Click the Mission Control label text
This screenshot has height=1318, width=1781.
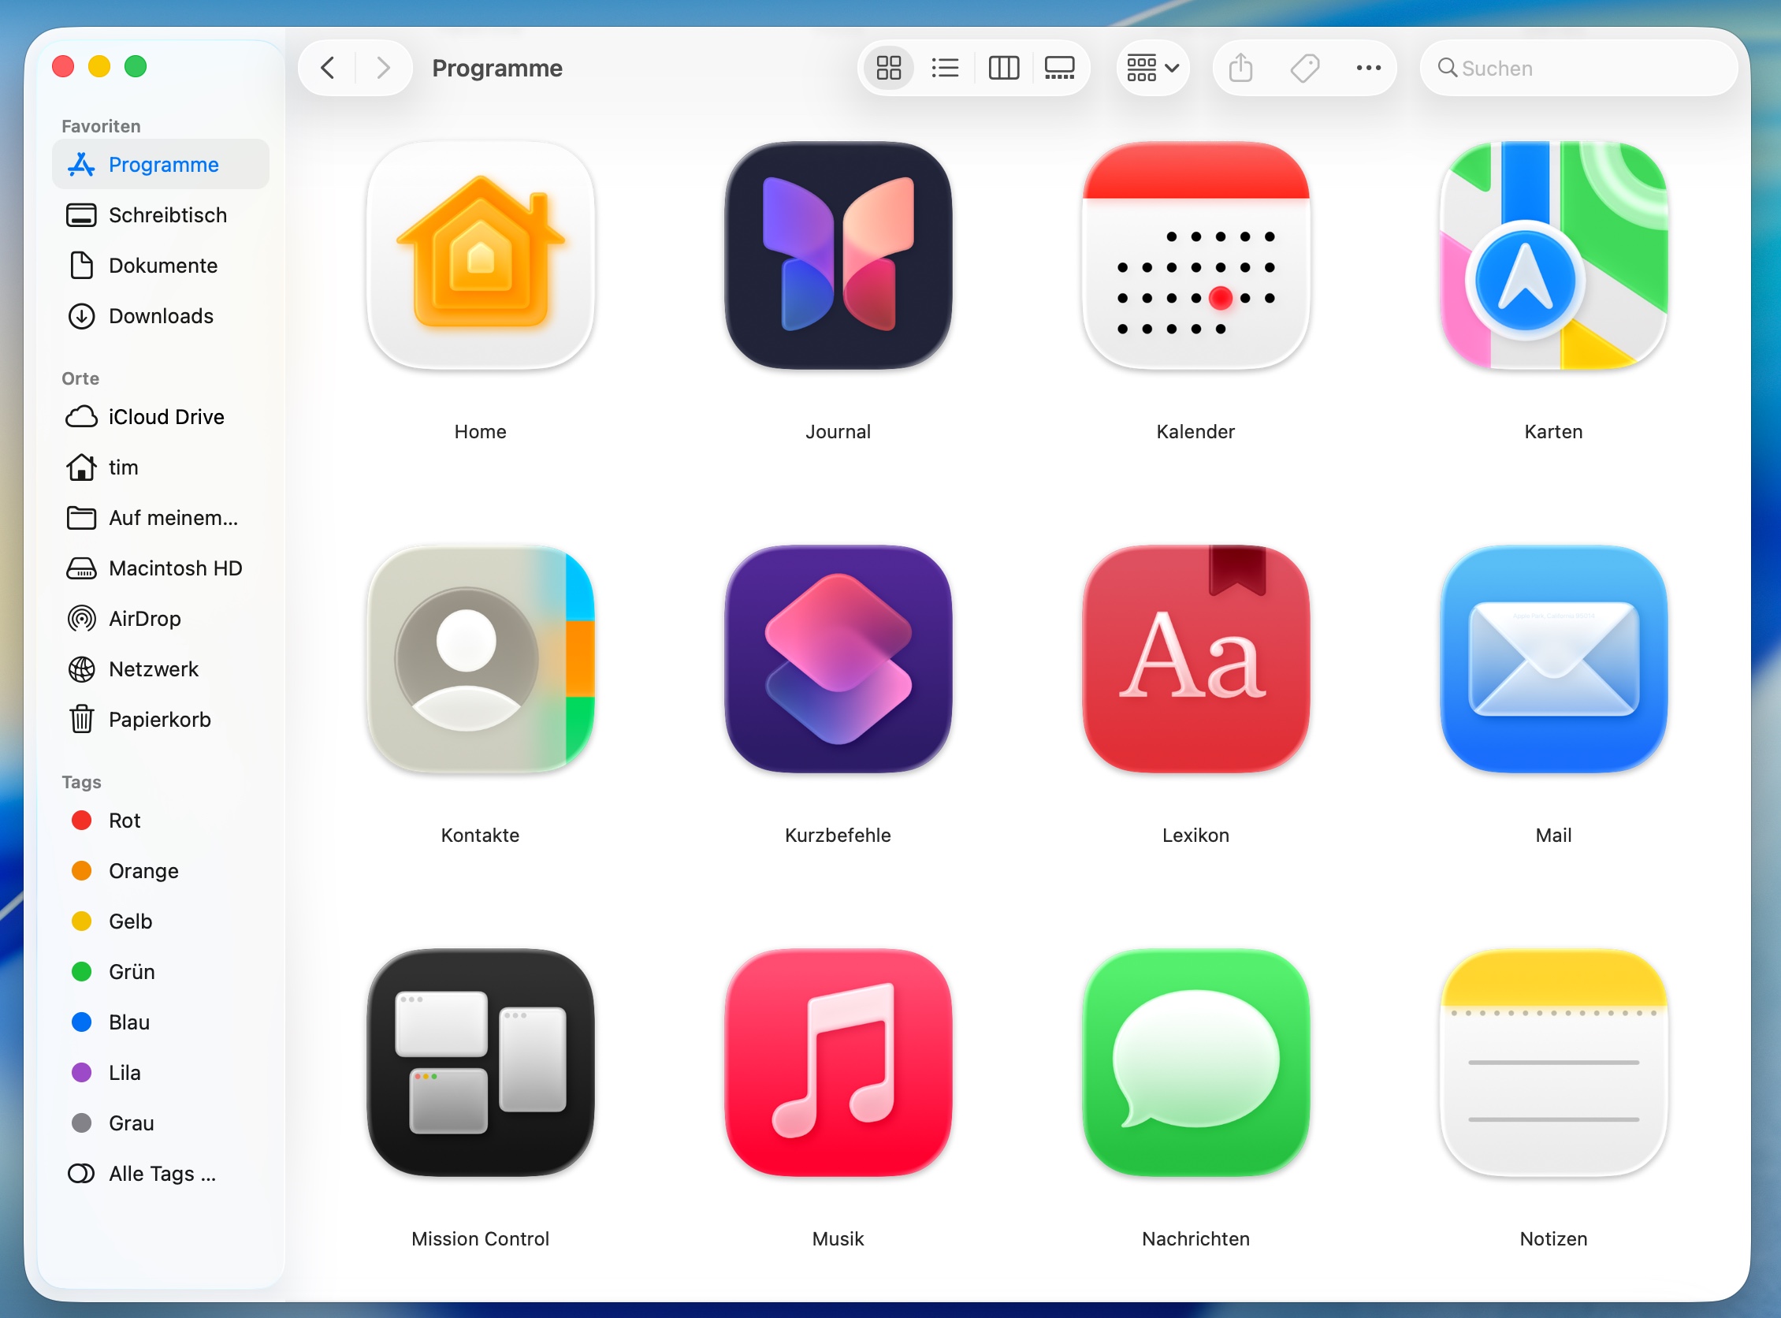tap(480, 1239)
